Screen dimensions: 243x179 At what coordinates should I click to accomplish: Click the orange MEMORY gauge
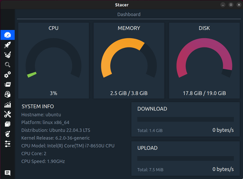pyautogui.click(x=129, y=58)
